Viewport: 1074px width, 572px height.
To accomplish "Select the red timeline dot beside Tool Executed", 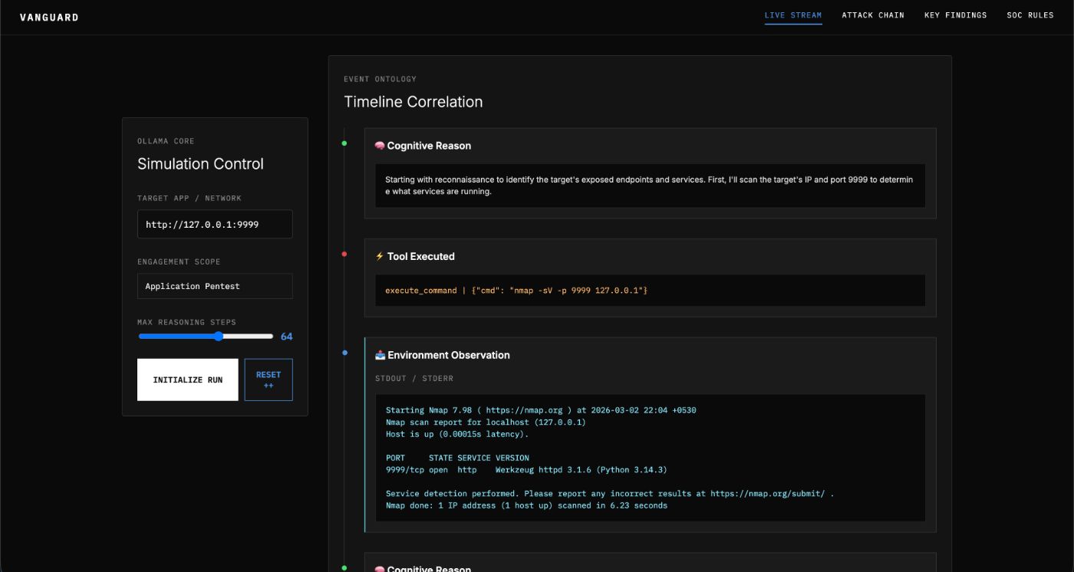I will (345, 253).
